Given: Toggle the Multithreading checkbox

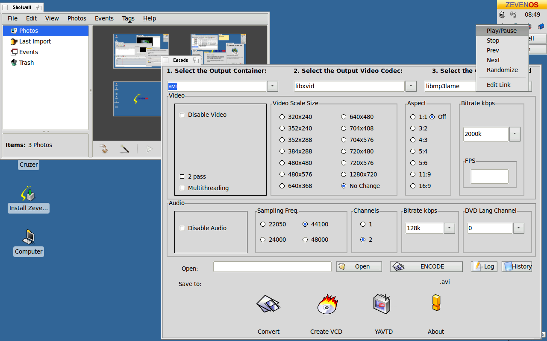Looking at the screenshot, I should pyautogui.click(x=182, y=188).
